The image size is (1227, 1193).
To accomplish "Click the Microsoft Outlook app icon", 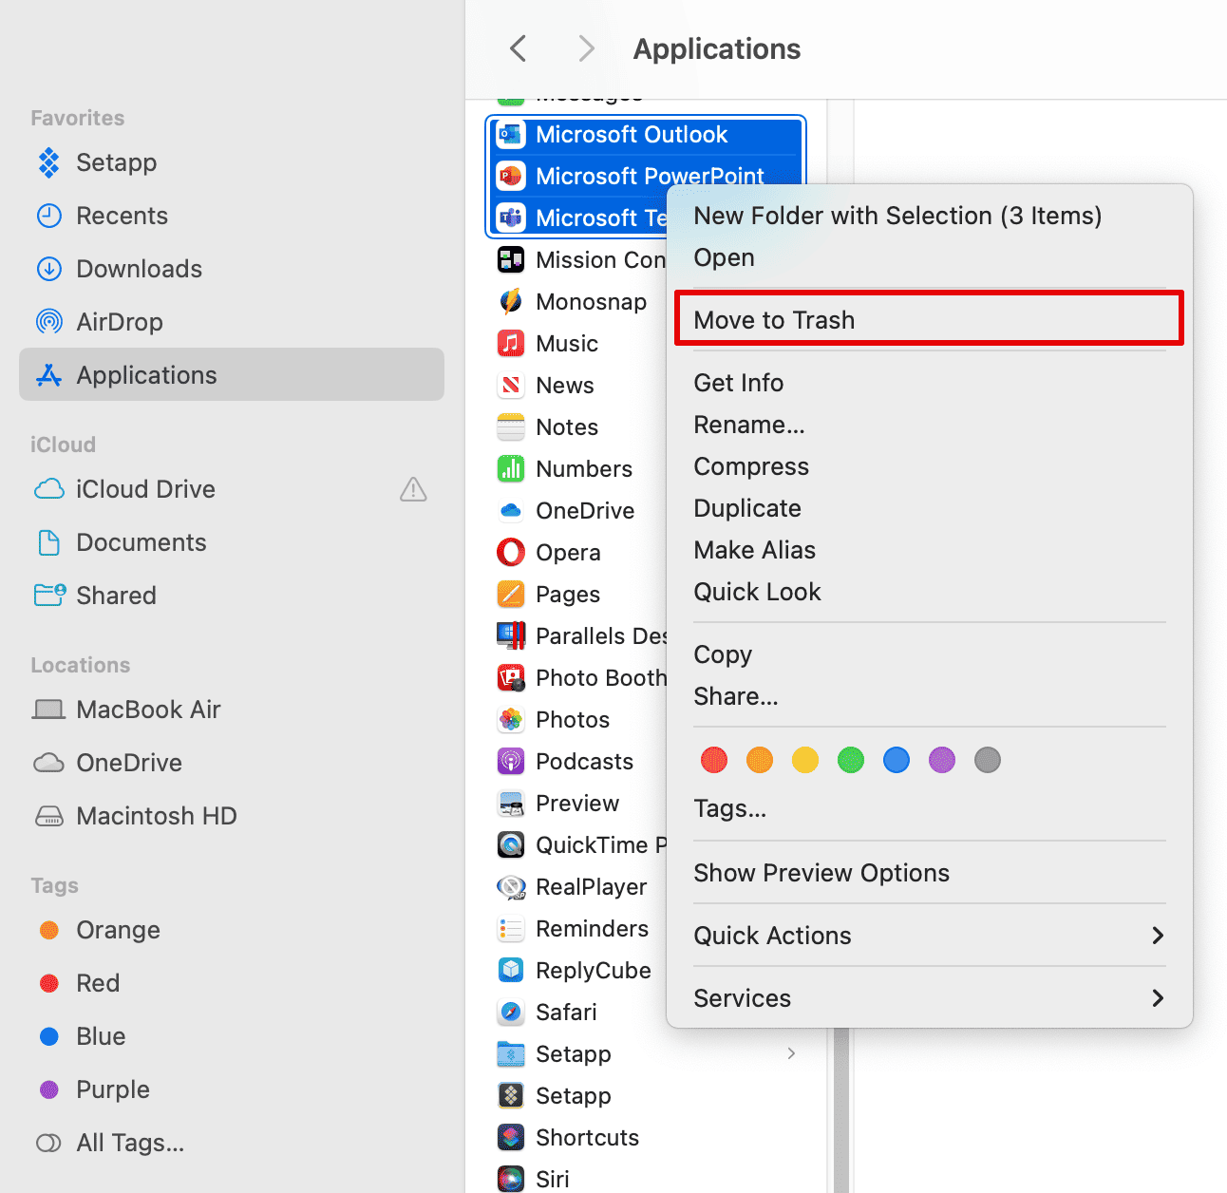I will point(511,134).
